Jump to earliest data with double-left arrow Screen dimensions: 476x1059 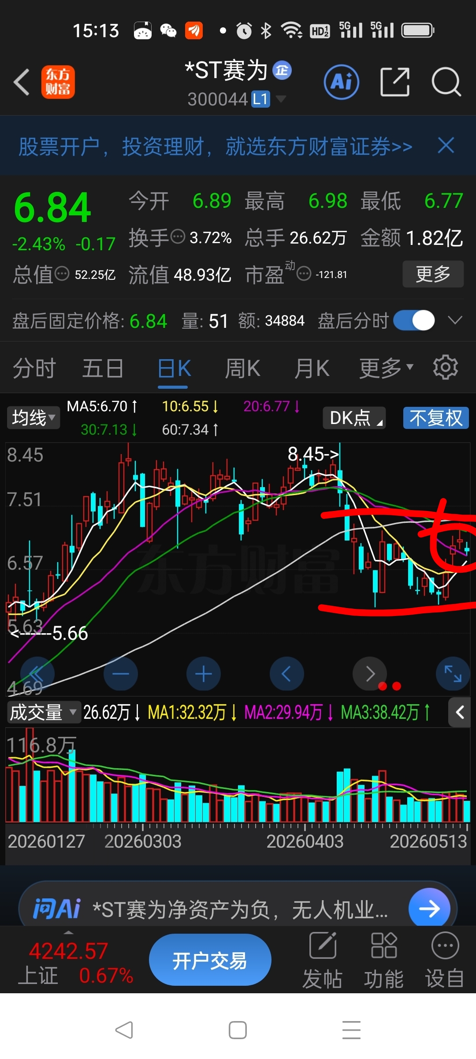click(x=37, y=674)
